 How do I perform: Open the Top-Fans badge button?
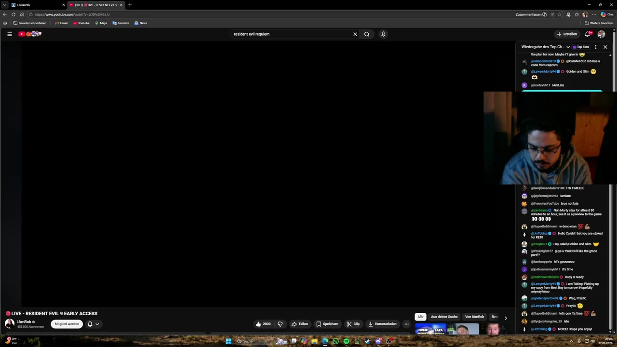click(x=581, y=47)
